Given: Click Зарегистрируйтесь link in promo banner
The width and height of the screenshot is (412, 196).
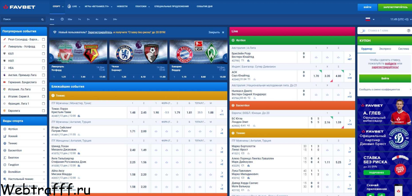Looking at the screenshot, I should click(100, 32).
